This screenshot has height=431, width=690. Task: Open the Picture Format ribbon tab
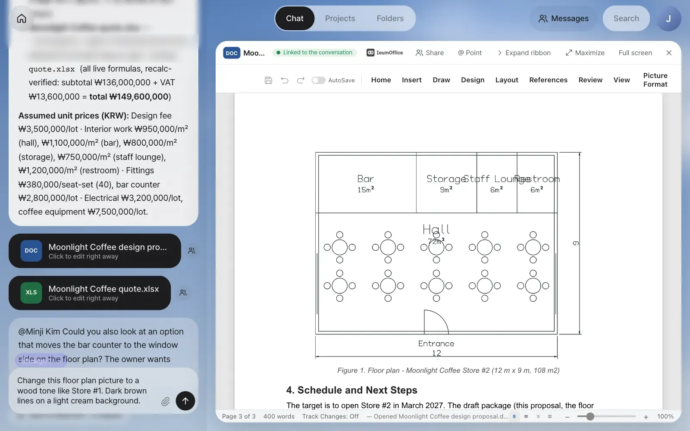[x=655, y=80]
